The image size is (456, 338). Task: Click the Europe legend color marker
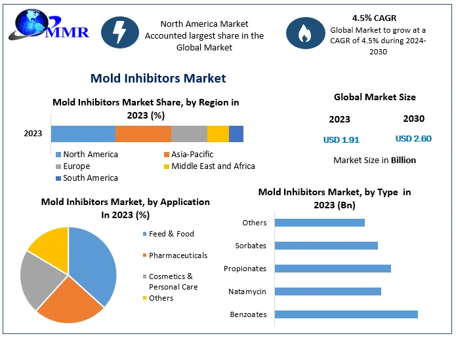58,166
